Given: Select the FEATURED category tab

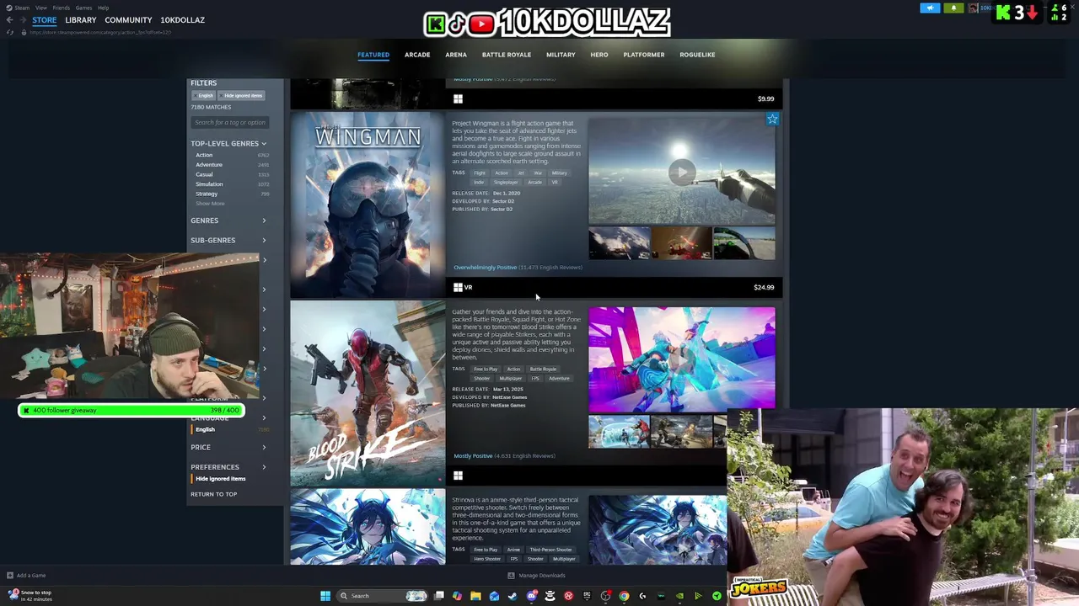Looking at the screenshot, I should click(x=373, y=55).
